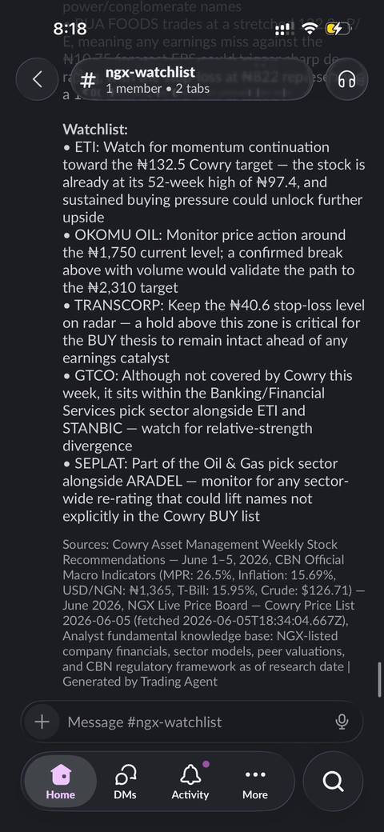Open search with the magnifying glass button
This screenshot has height=832, width=384.
[x=333, y=781]
